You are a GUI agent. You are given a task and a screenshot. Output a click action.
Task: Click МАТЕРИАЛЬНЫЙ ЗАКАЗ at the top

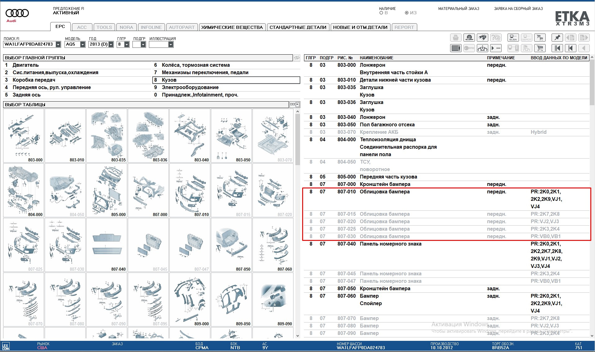459,9
